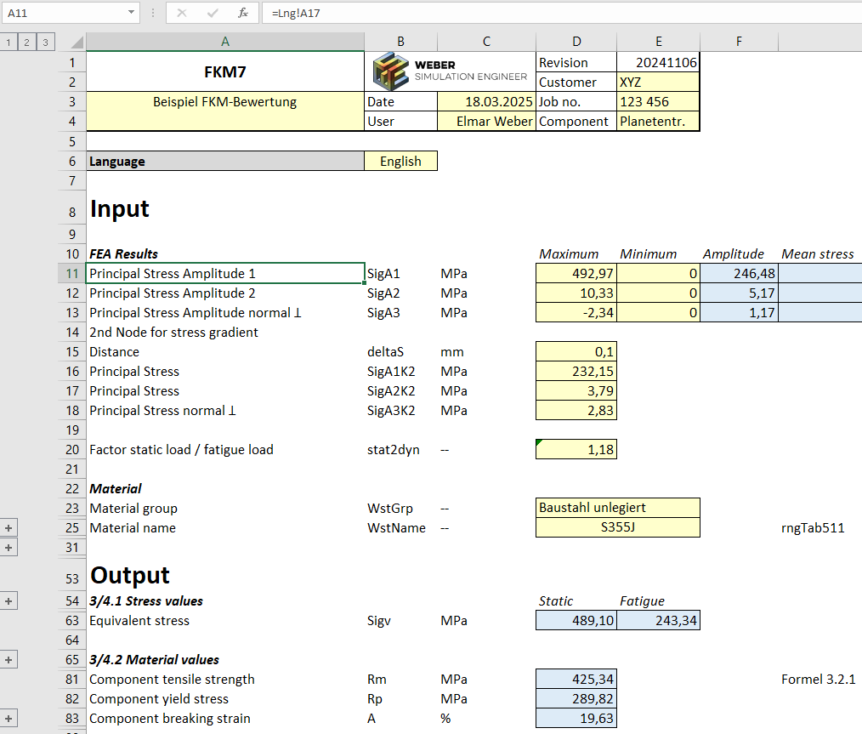862x734 pixels.
Task: Select the Date value 18.03.2025
Action: point(486,102)
